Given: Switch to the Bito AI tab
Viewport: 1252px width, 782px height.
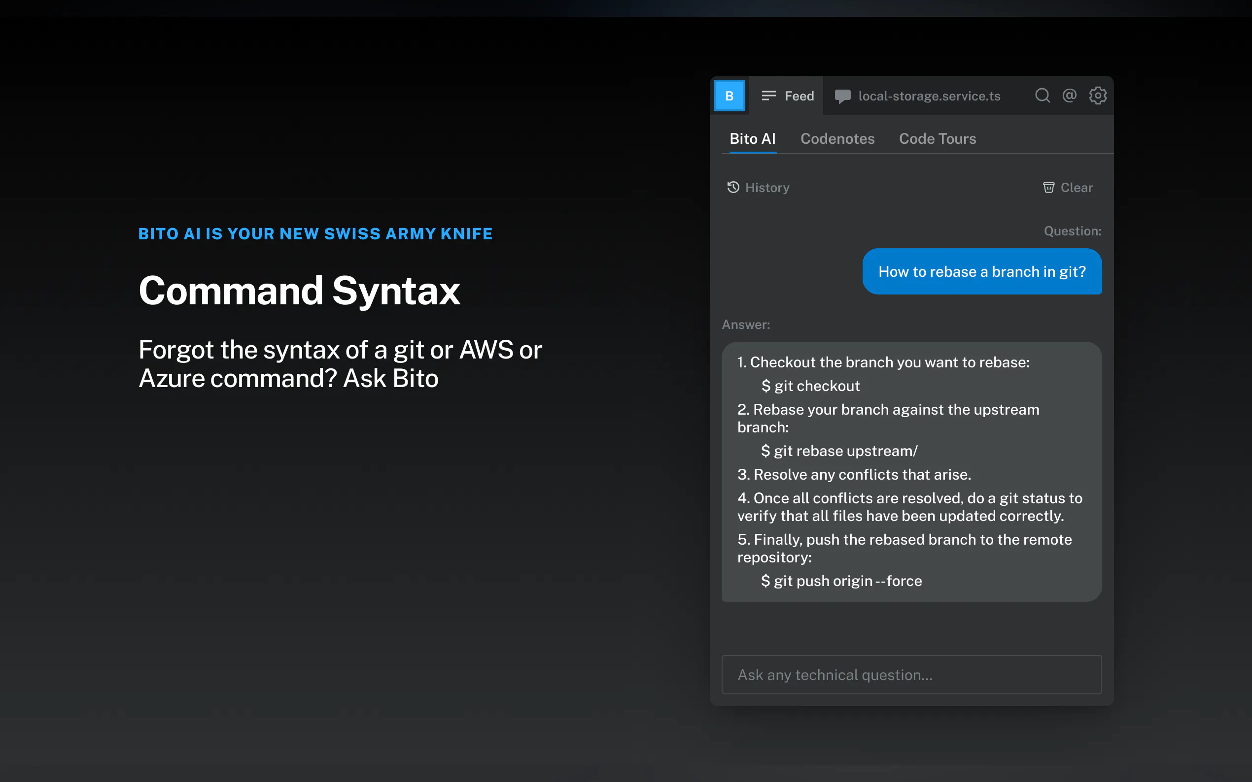Looking at the screenshot, I should 752,138.
